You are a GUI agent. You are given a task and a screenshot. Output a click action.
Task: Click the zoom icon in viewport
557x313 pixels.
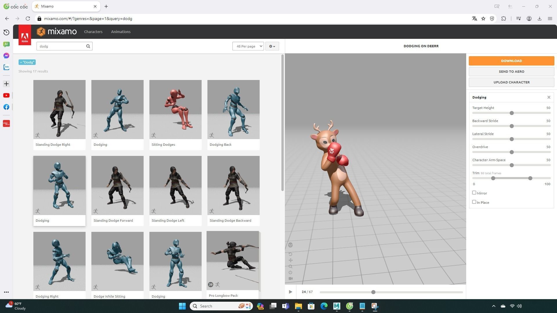point(290,266)
